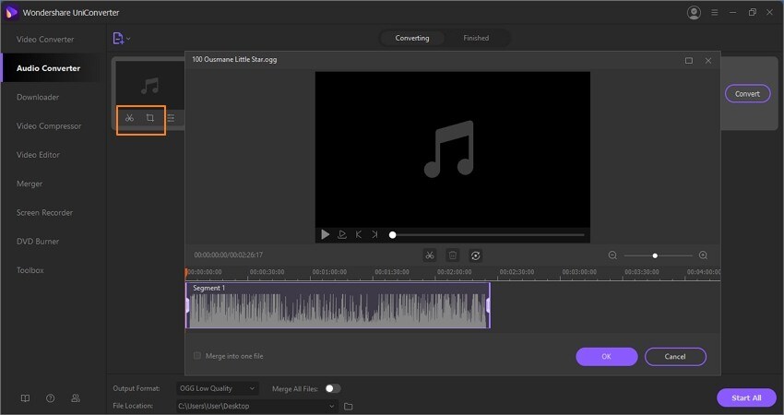
Task: Click the playback progress slider handle
Action: [393, 234]
